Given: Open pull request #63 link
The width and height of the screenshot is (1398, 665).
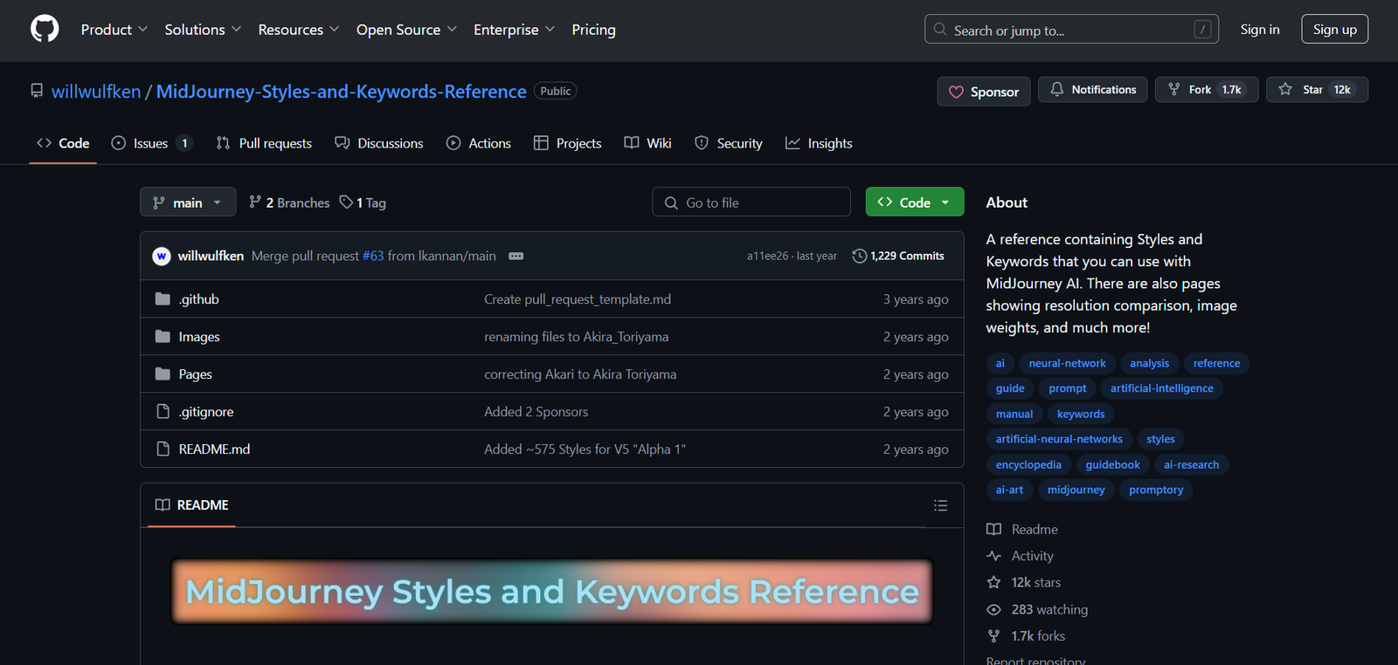Looking at the screenshot, I should [x=373, y=256].
